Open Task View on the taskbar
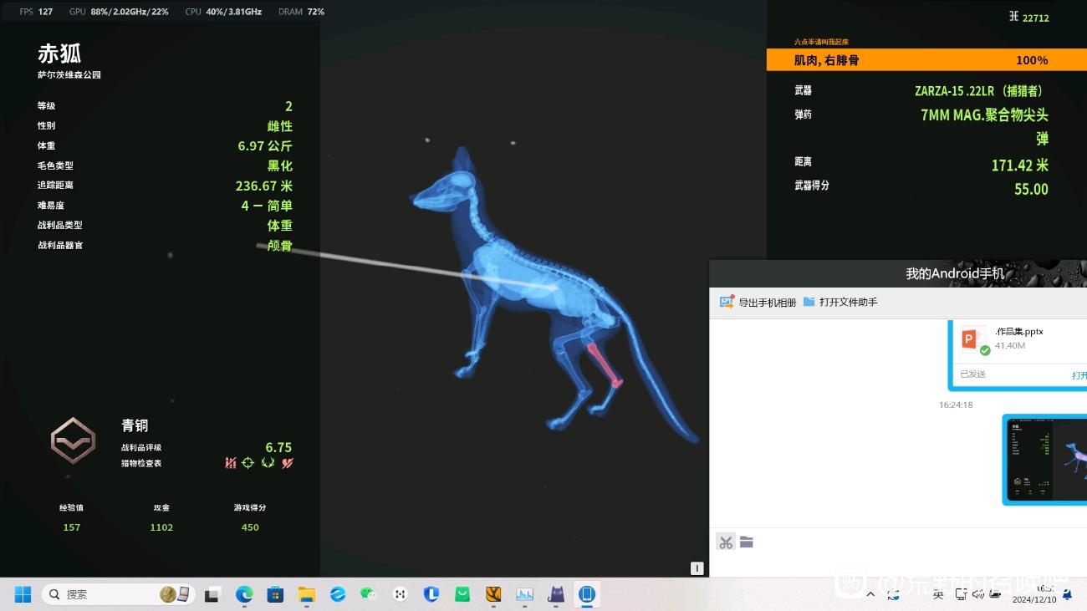 [212, 594]
